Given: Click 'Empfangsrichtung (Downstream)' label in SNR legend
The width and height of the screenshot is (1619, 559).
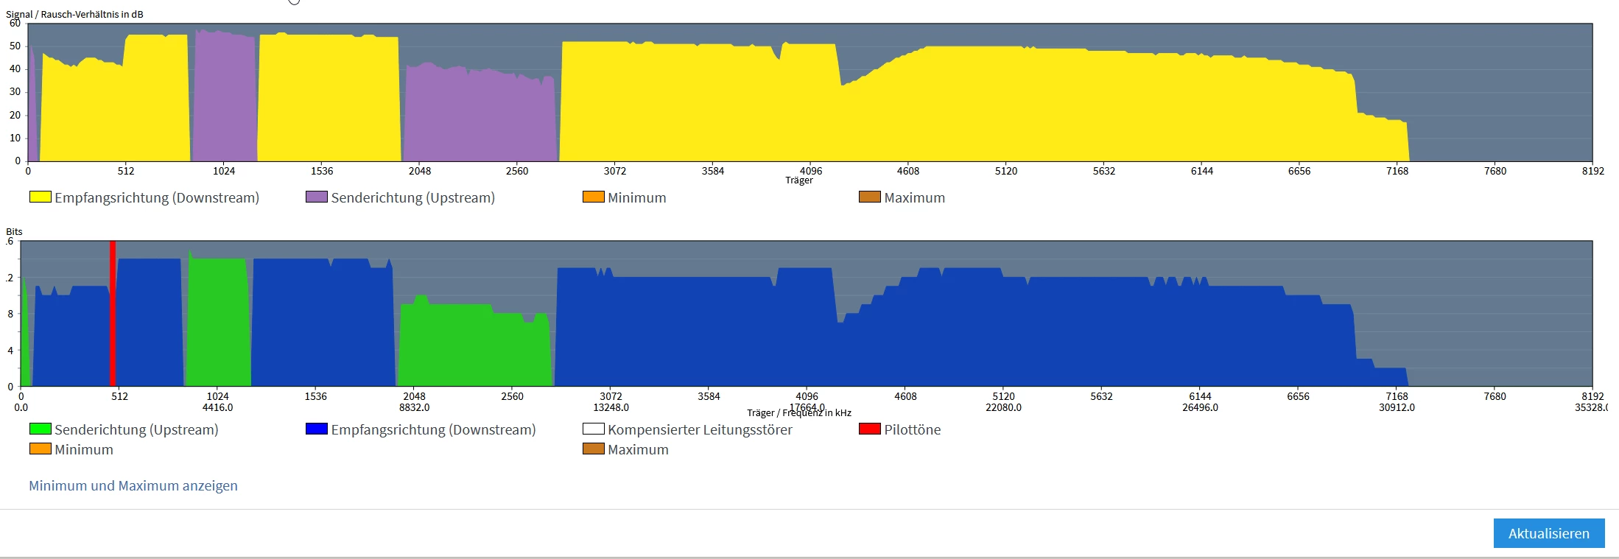Looking at the screenshot, I should (157, 197).
